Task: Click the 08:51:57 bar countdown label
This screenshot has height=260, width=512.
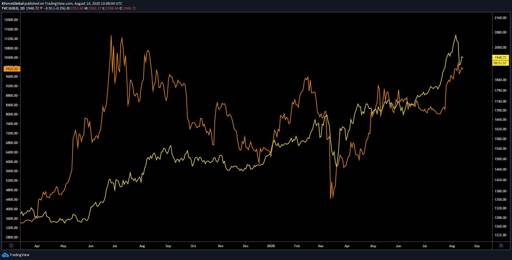Action: click(501, 63)
